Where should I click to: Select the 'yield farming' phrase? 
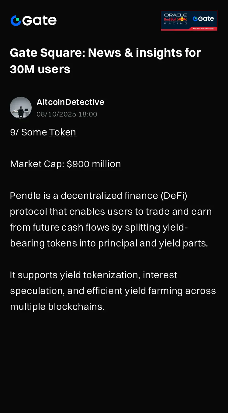coord(154,291)
